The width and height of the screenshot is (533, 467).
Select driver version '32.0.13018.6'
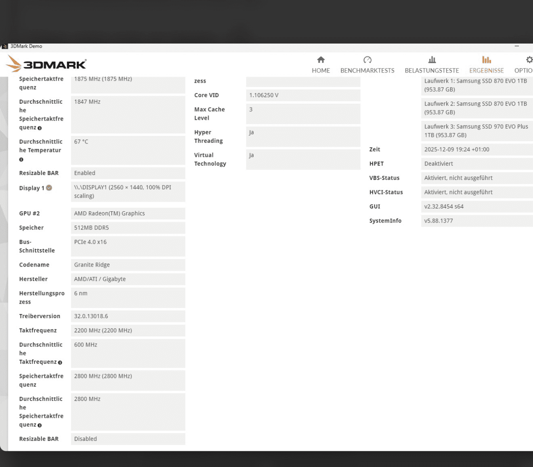tap(128, 316)
